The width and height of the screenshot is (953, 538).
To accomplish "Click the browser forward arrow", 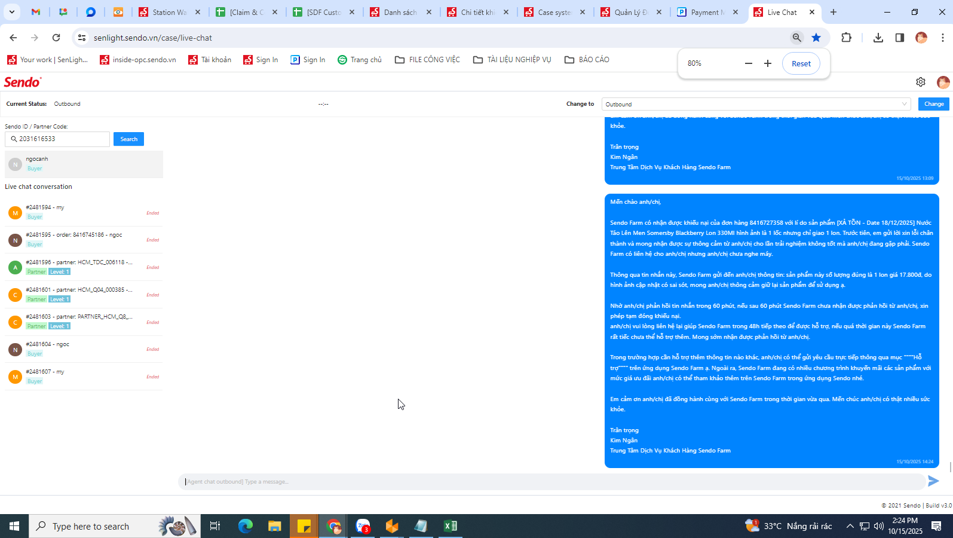I will coord(35,38).
